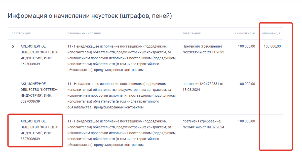The width and height of the screenshot is (302, 153).
Task: Sort by the ПРИЧИНА НАЧИСЛЕНИЯ column header
Action: (84, 33)
